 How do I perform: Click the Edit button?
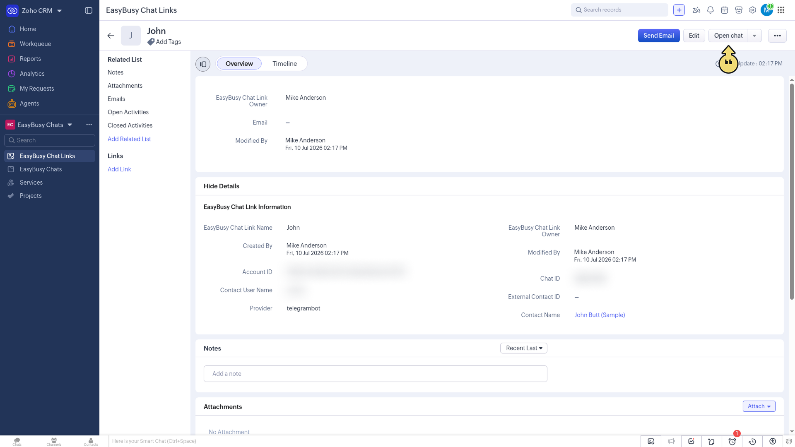coord(694,36)
